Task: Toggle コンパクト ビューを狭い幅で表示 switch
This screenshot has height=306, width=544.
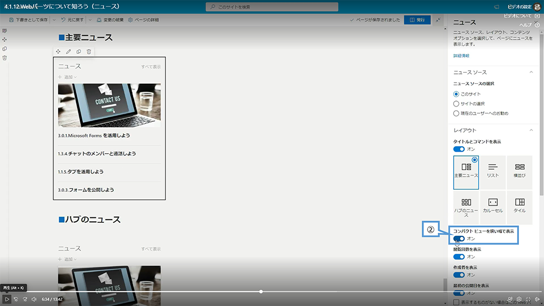Action: point(459,239)
